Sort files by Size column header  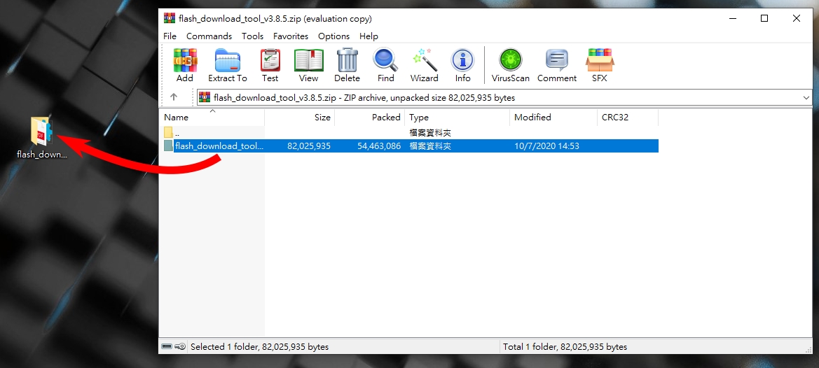[x=322, y=118]
